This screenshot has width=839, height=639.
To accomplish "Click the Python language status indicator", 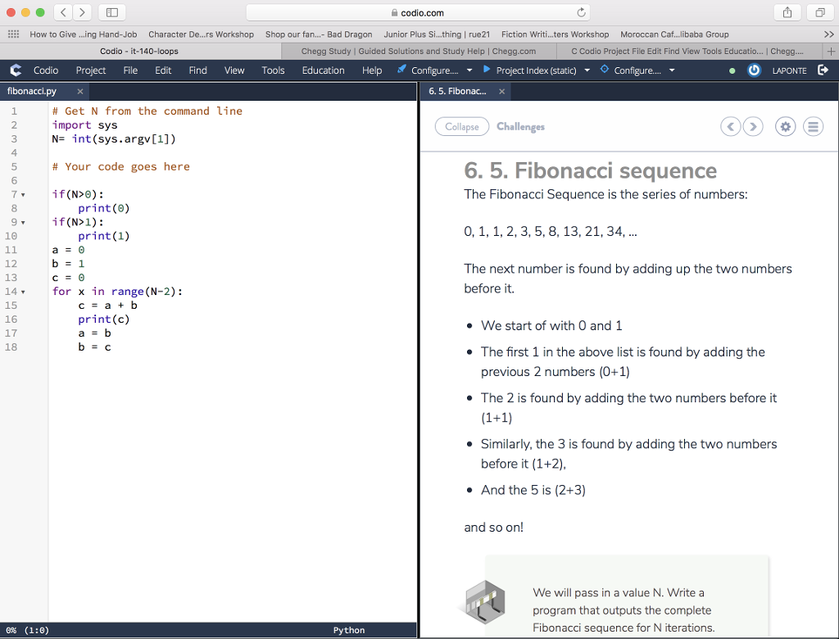I will coord(349,631).
